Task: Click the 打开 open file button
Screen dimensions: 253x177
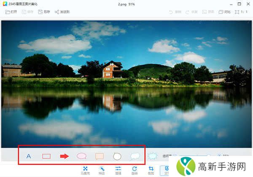Action: point(11,12)
